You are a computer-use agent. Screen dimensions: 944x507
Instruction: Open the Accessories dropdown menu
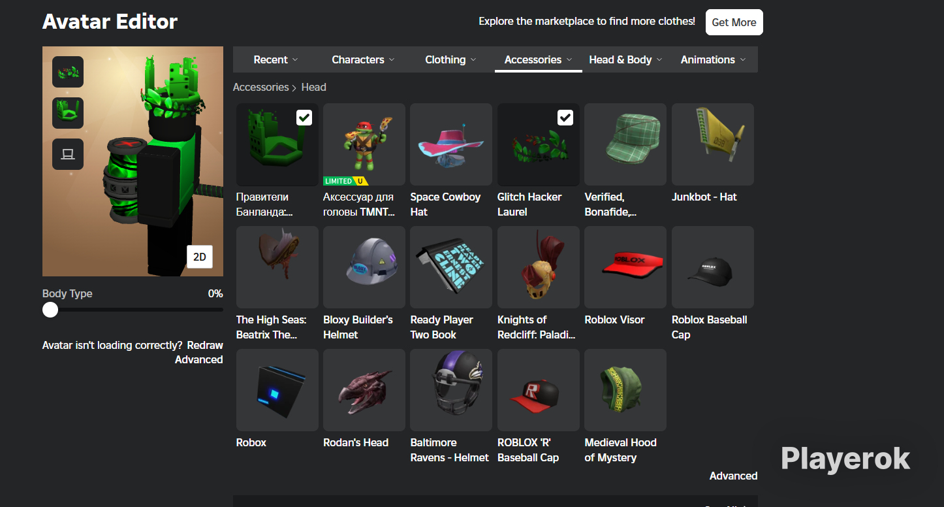coord(539,59)
